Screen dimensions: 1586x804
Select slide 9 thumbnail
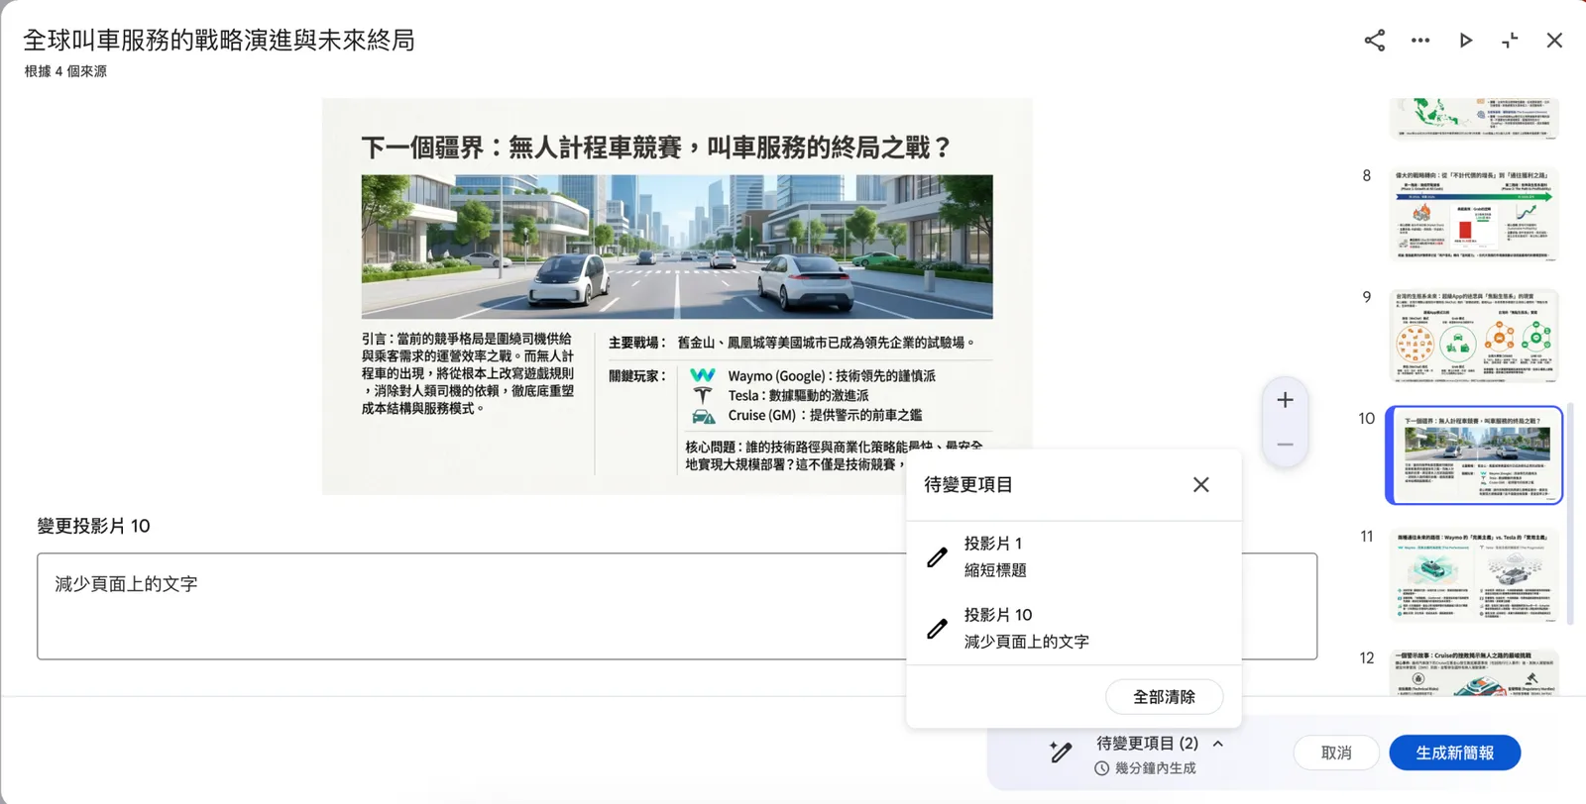click(1474, 336)
